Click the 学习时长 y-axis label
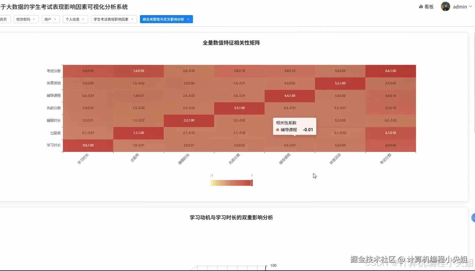 pyautogui.click(x=54, y=145)
